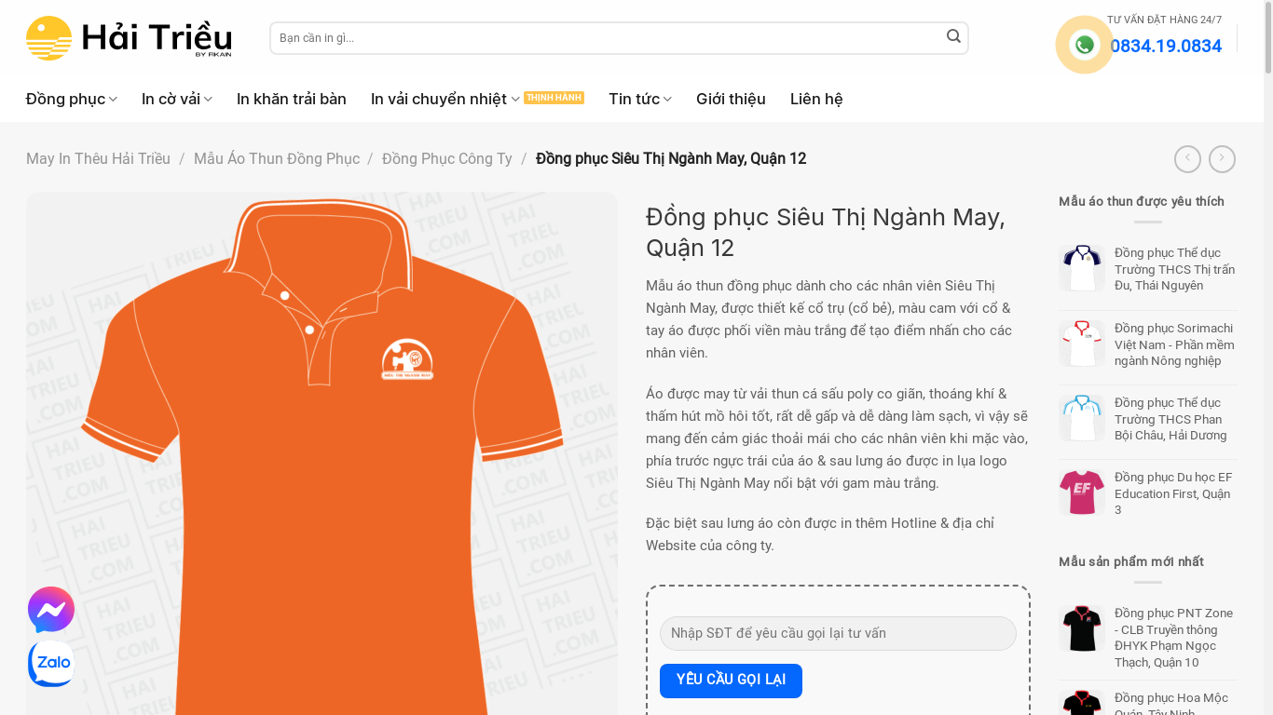
Task: Expand Tin tức menu chevron
Action: pos(667,100)
